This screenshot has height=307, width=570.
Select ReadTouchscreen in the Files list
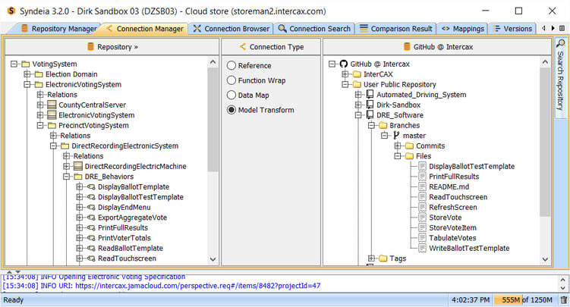[458, 197]
